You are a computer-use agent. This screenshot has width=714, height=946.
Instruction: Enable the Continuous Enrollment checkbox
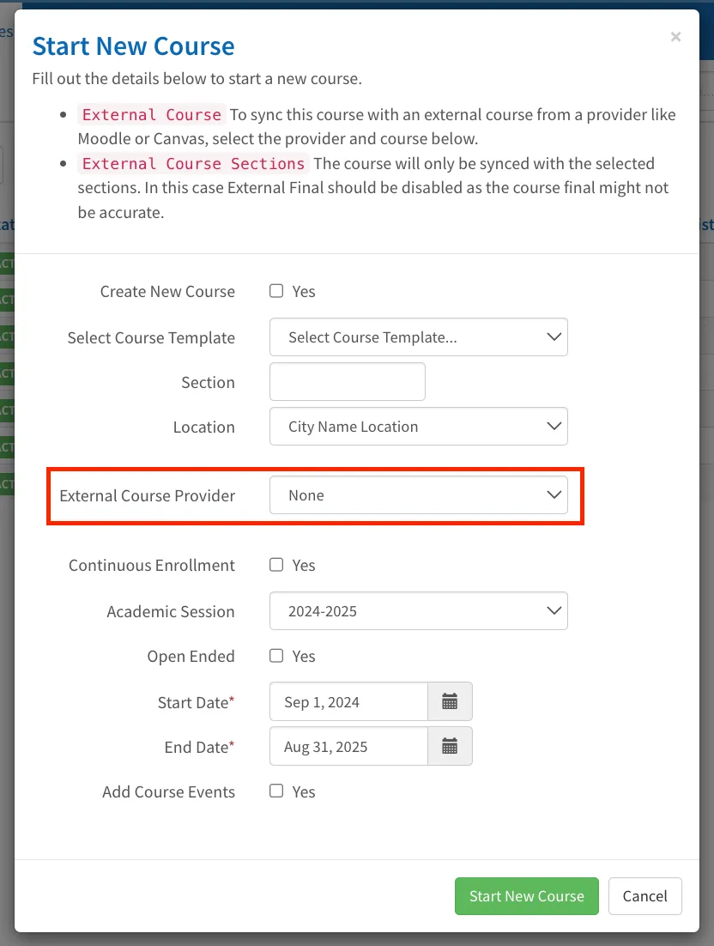tap(276, 565)
